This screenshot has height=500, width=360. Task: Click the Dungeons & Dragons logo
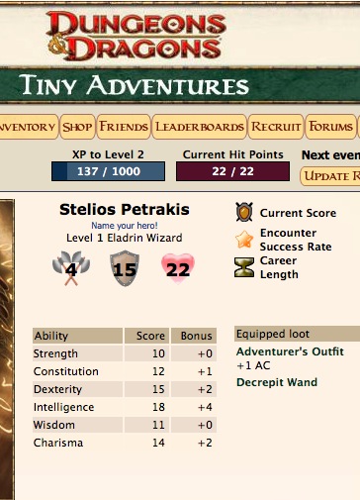[x=136, y=36]
